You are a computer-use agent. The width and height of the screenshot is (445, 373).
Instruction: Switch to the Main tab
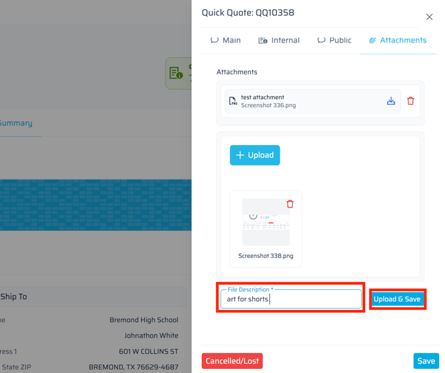(225, 41)
